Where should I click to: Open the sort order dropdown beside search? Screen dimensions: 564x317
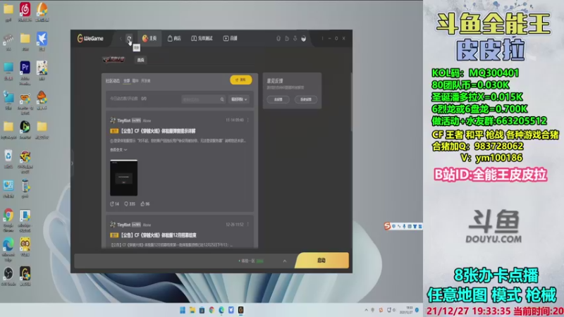click(239, 99)
